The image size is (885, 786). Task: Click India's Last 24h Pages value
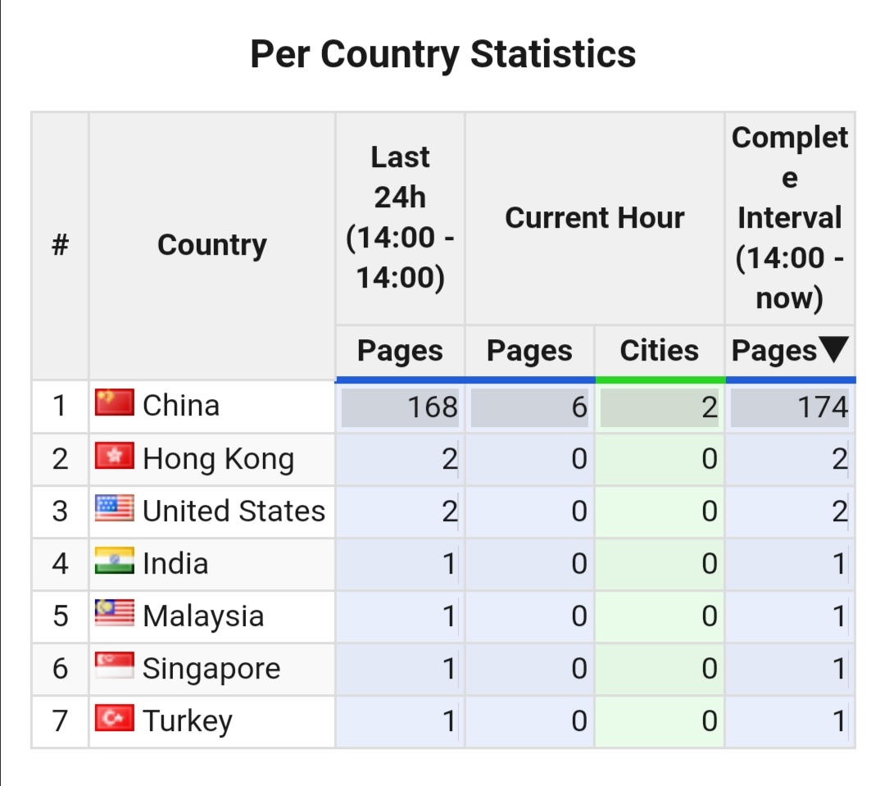click(x=449, y=564)
